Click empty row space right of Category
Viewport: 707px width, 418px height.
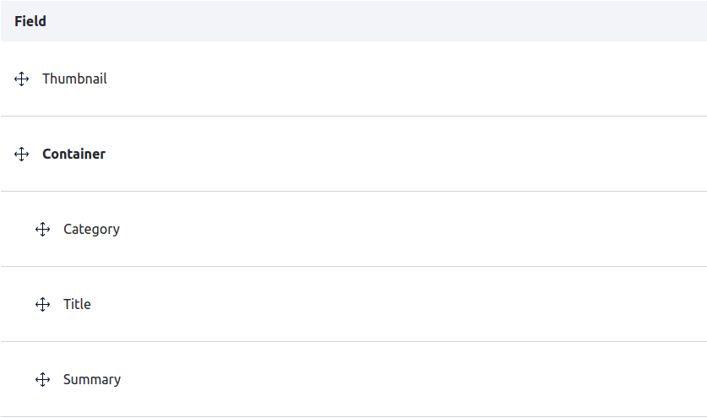(405, 230)
